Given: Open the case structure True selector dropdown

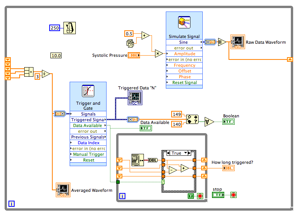Looking at the screenshot, I should 186,153.
